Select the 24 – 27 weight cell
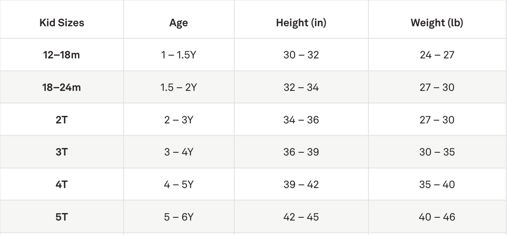The image size is (507, 235). tap(437, 55)
